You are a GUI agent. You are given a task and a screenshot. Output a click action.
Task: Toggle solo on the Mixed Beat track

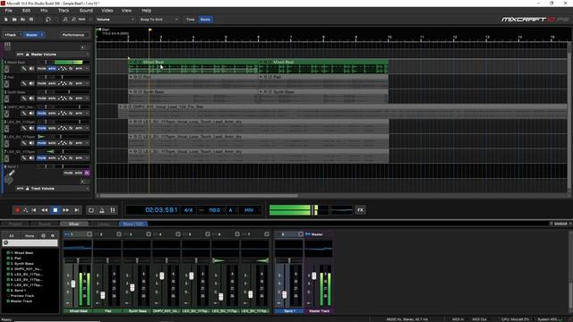click(52, 69)
